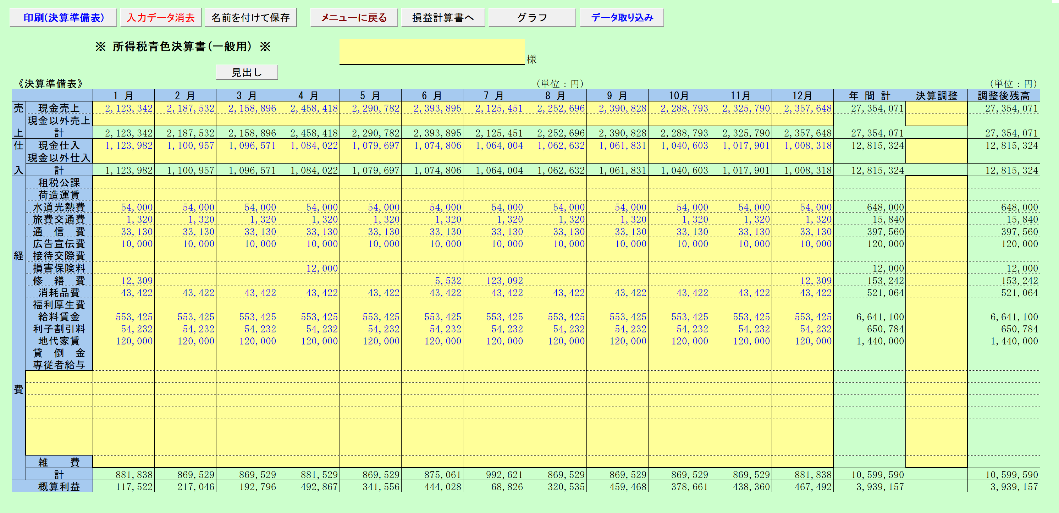Click the メニューに戻る button
The height and width of the screenshot is (513, 1059).
coord(354,18)
